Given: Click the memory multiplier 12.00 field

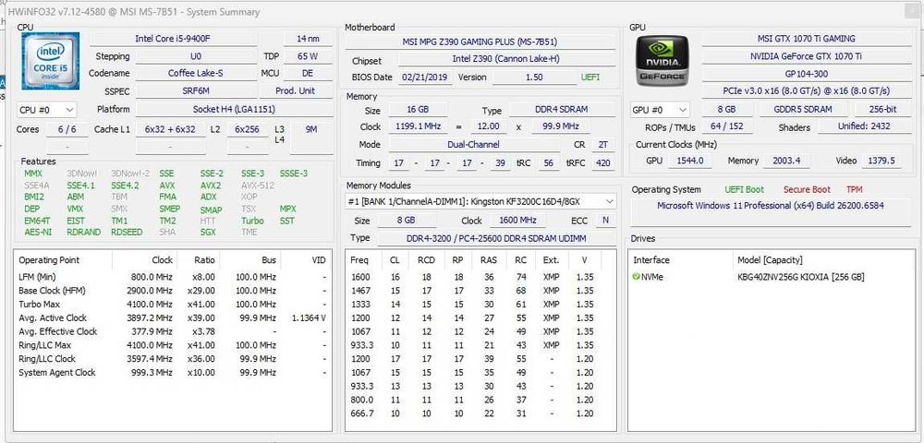Looking at the screenshot, I should [488, 126].
